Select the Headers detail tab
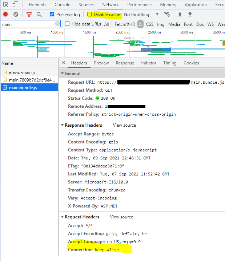Viewport: 225px width, 261px height. (79, 63)
